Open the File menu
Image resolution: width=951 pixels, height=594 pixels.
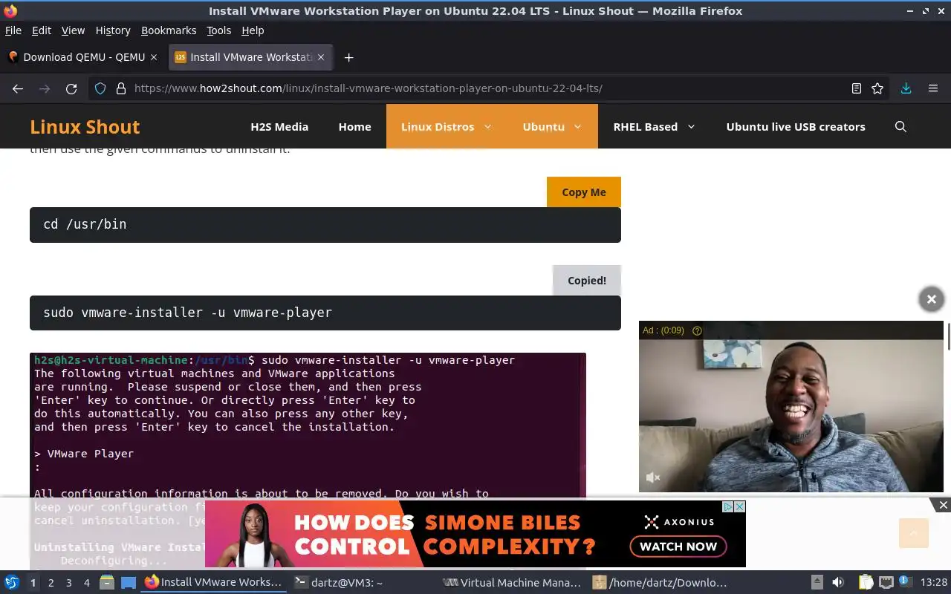click(x=13, y=30)
